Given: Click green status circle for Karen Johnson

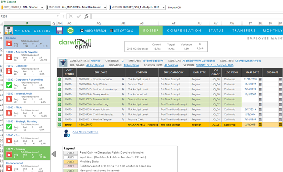Looking at the screenshot, I should pyautogui.click(x=59, y=109).
